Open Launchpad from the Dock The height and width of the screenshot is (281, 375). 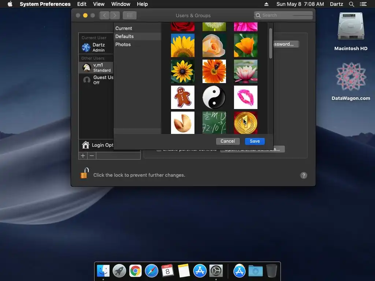119,271
